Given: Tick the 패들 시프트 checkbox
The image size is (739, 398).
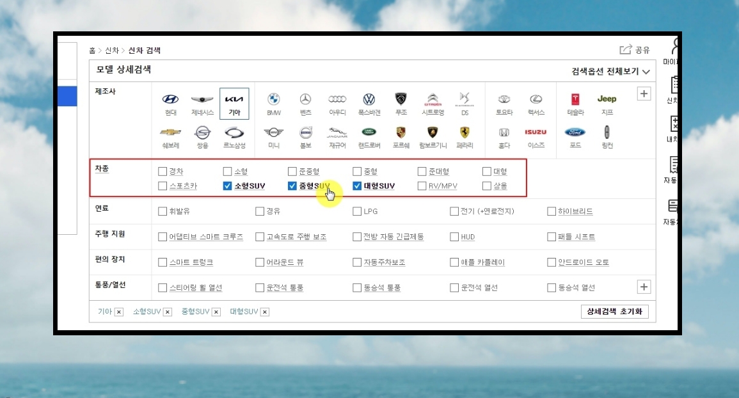Looking at the screenshot, I should [x=552, y=237].
